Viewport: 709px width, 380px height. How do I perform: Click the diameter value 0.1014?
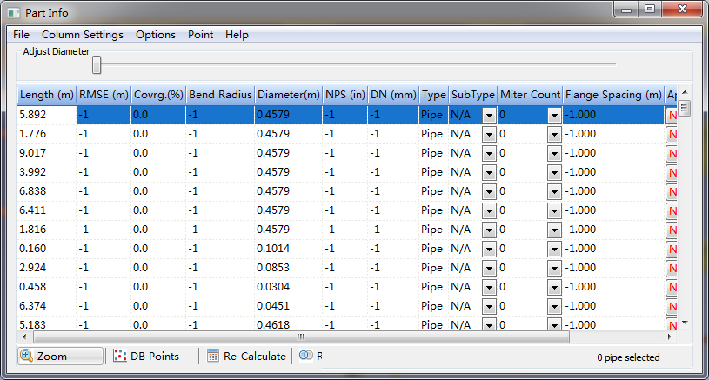click(x=273, y=249)
